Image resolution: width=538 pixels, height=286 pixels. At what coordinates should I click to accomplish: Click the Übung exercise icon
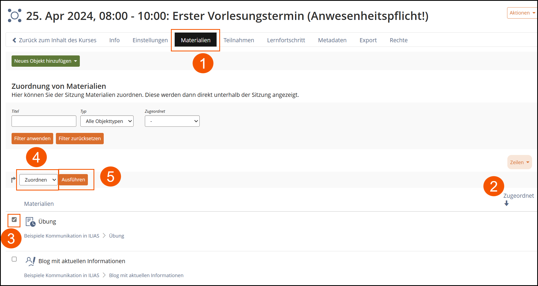(30, 222)
